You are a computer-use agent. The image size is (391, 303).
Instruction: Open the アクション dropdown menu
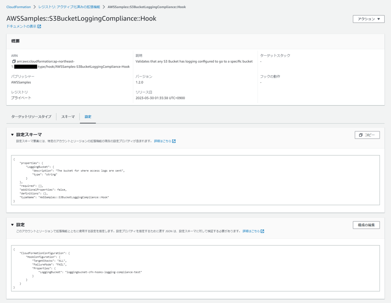point(369,19)
